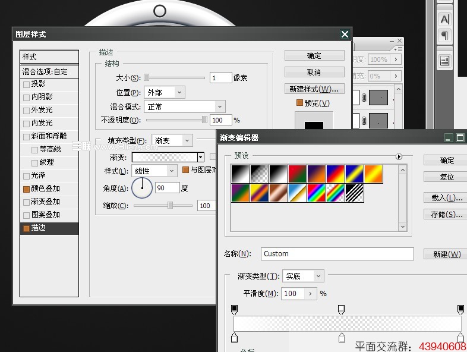Enable the 内发光 inner glow checkbox
This screenshot has height=352, width=467.
pyautogui.click(x=26, y=124)
